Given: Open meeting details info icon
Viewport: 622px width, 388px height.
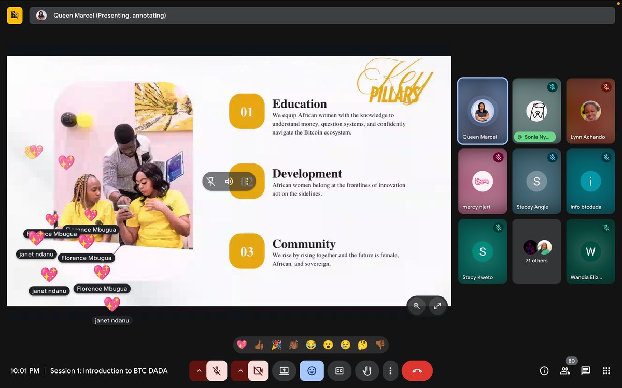Looking at the screenshot, I should tap(544, 370).
